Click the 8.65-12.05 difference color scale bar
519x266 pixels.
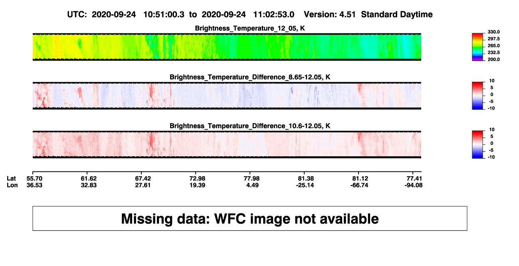[x=478, y=96]
